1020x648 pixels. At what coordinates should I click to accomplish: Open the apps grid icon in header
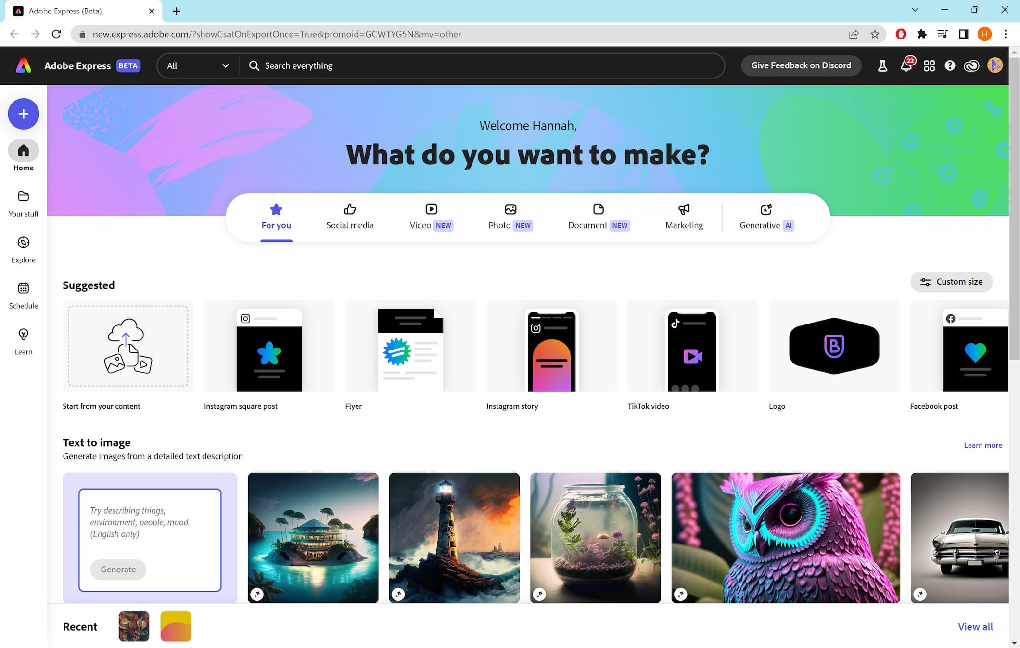click(x=929, y=65)
